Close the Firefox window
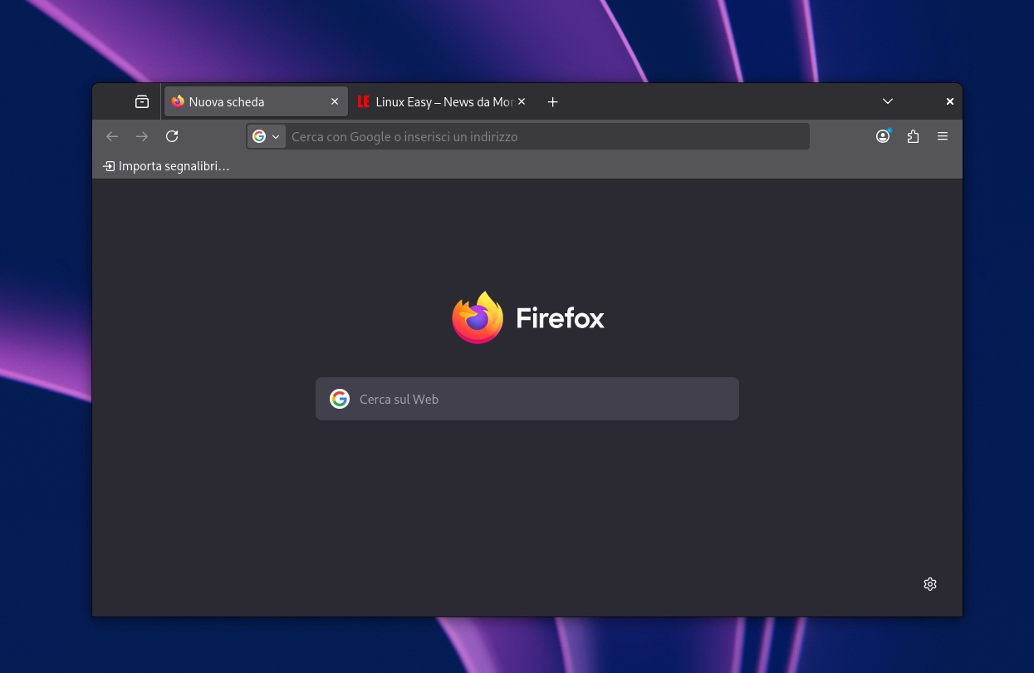Image resolution: width=1034 pixels, height=673 pixels. tap(950, 101)
